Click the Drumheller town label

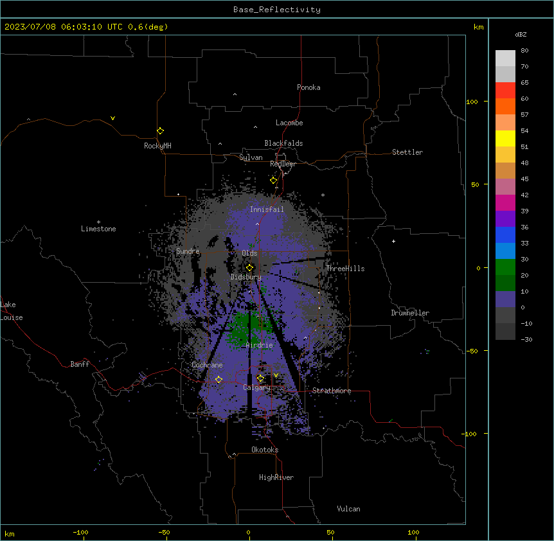point(410,313)
